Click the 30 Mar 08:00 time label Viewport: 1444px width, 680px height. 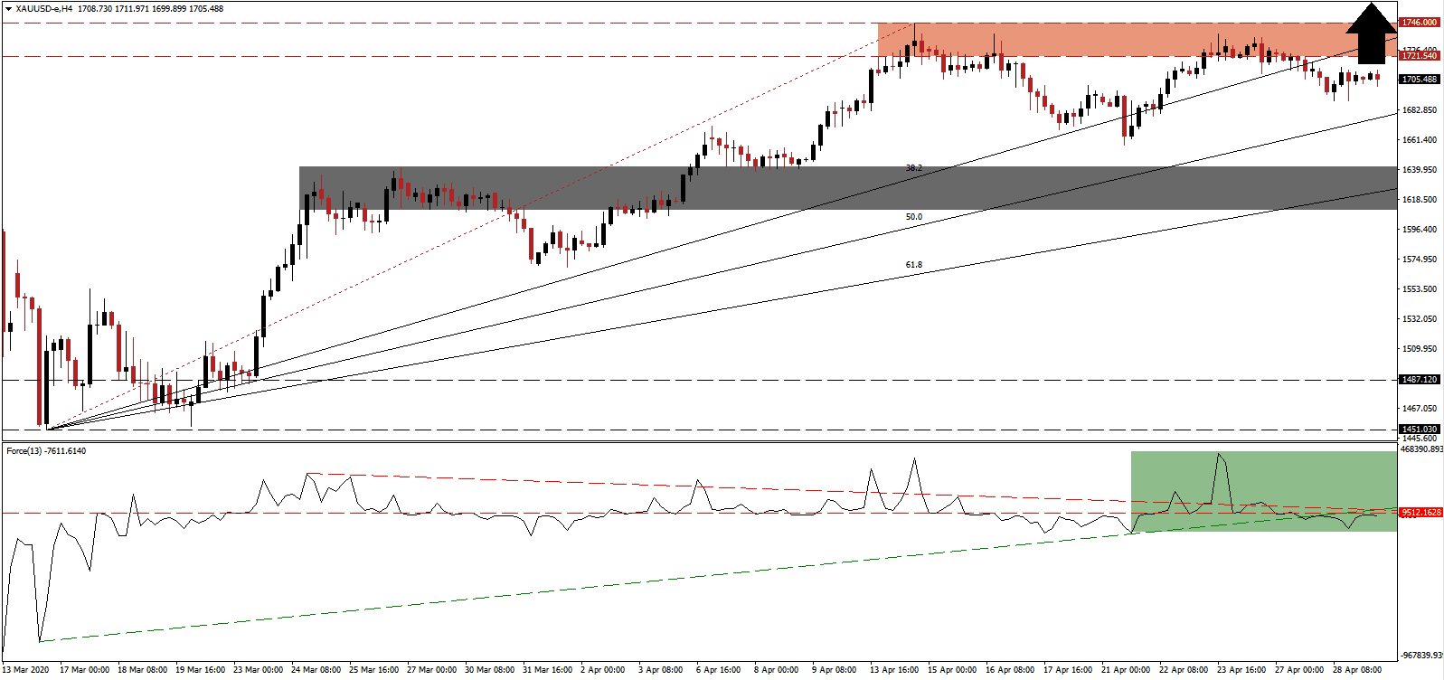pos(490,670)
